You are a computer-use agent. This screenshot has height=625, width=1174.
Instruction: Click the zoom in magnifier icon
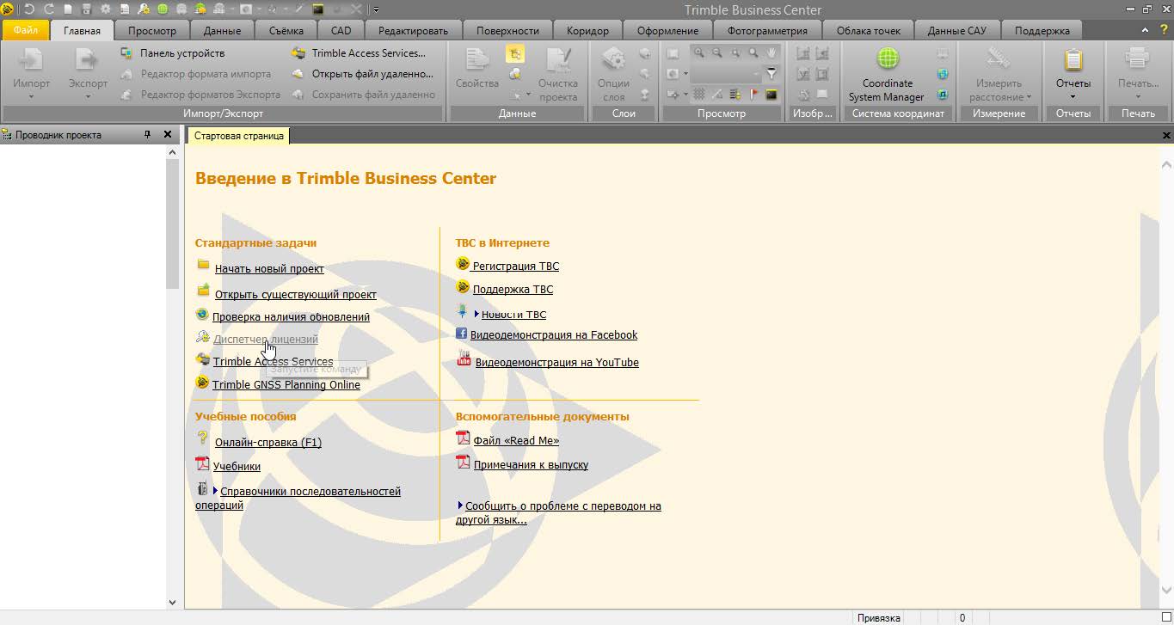[x=699, y=53]
